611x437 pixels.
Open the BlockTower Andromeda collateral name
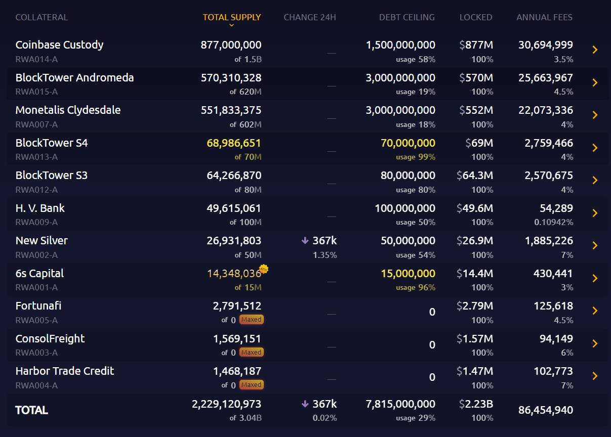point(75,77)
